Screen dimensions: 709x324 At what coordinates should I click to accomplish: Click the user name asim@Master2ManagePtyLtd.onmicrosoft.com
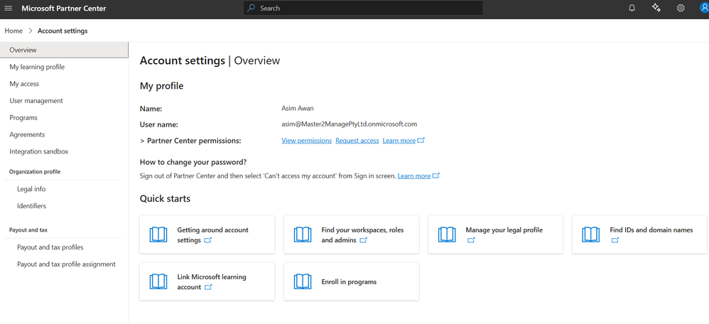[349, 124]
